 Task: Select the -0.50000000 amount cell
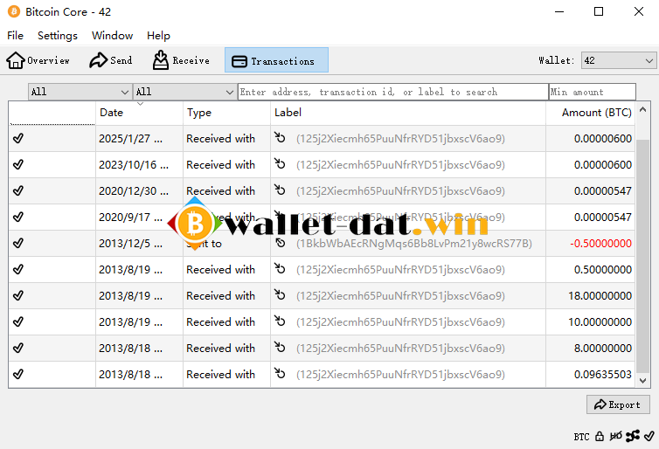pos(590,243)
